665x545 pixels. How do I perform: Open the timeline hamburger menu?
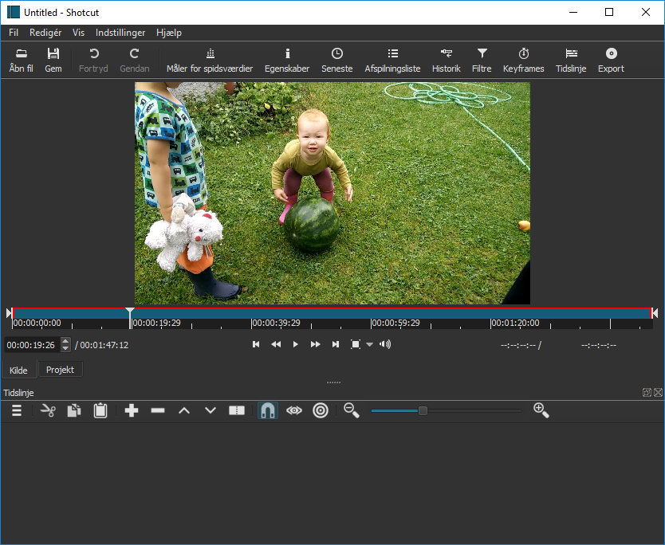16,410
